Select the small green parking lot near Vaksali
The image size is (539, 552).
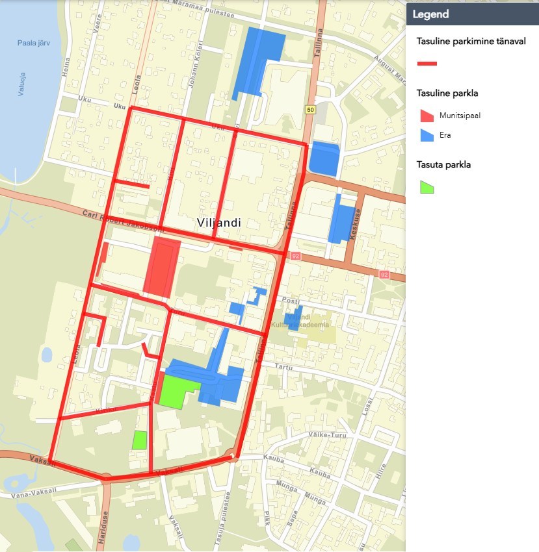pyautogui.click(x=139, y=440)
